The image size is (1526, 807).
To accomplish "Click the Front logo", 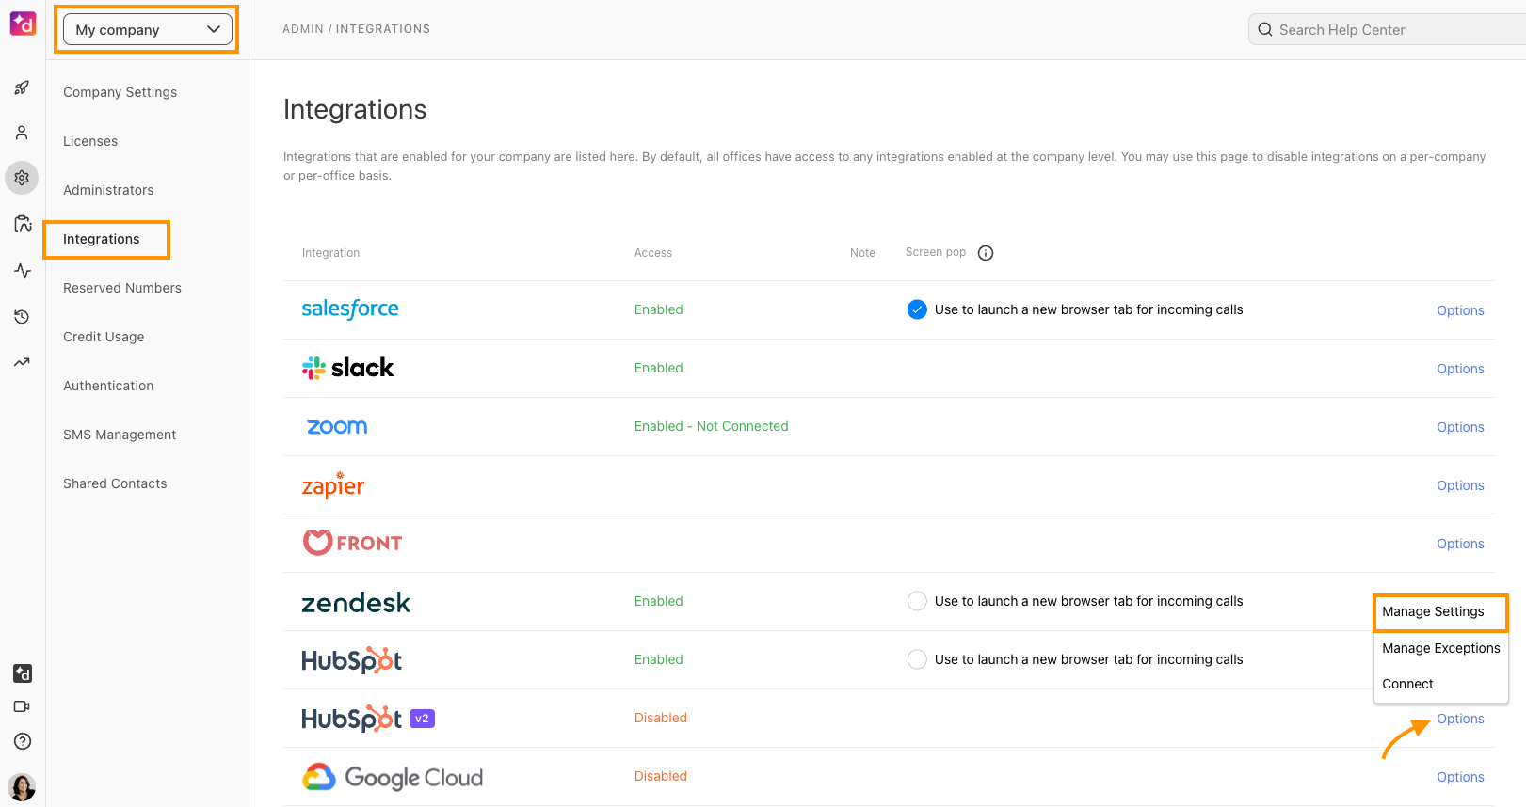I will 352,543.
